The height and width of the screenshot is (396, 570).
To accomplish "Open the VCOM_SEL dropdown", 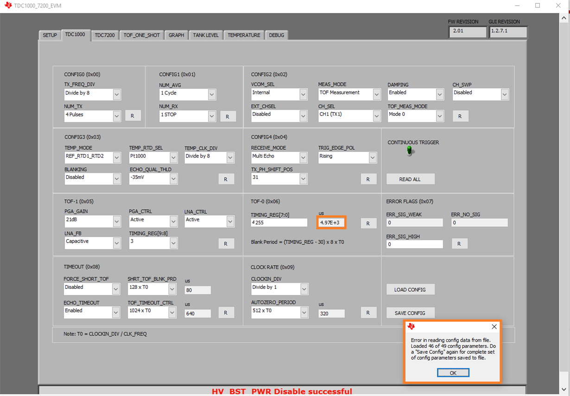I will point(303,95).
